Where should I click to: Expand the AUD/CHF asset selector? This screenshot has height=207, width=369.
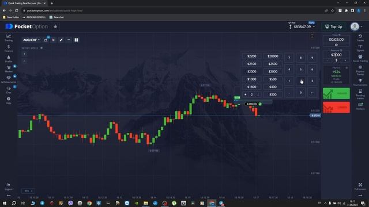31,40
